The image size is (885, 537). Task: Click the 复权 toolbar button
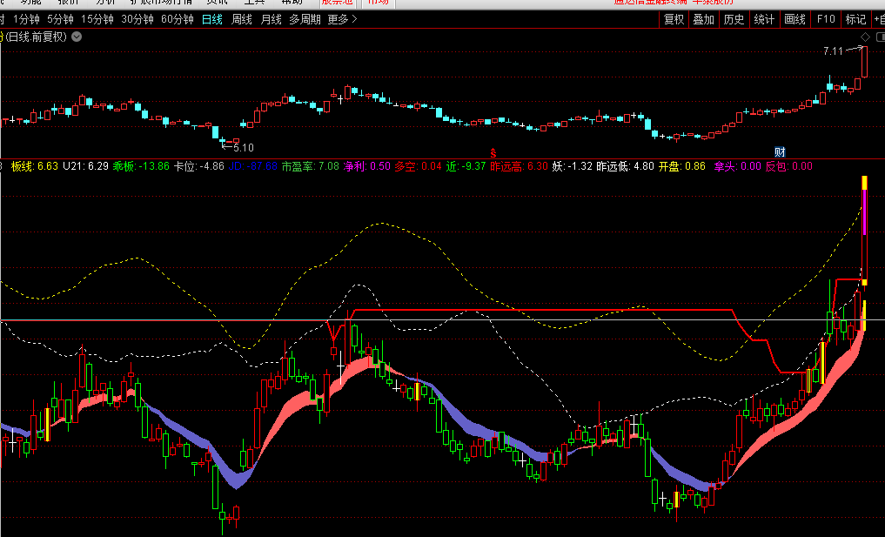[674, 19]
